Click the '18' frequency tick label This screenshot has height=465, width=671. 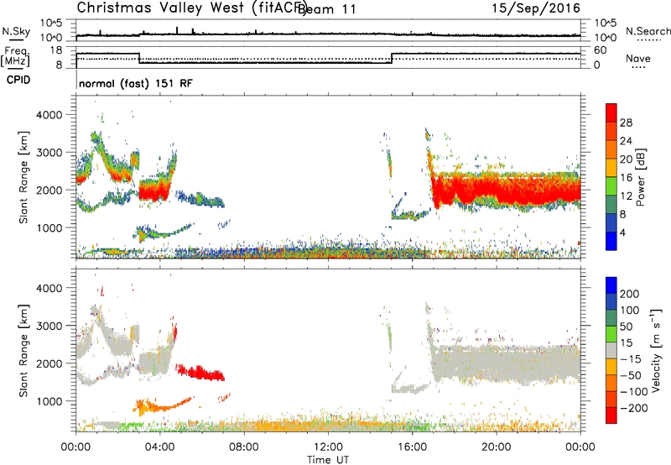click(x=55, y=50)
